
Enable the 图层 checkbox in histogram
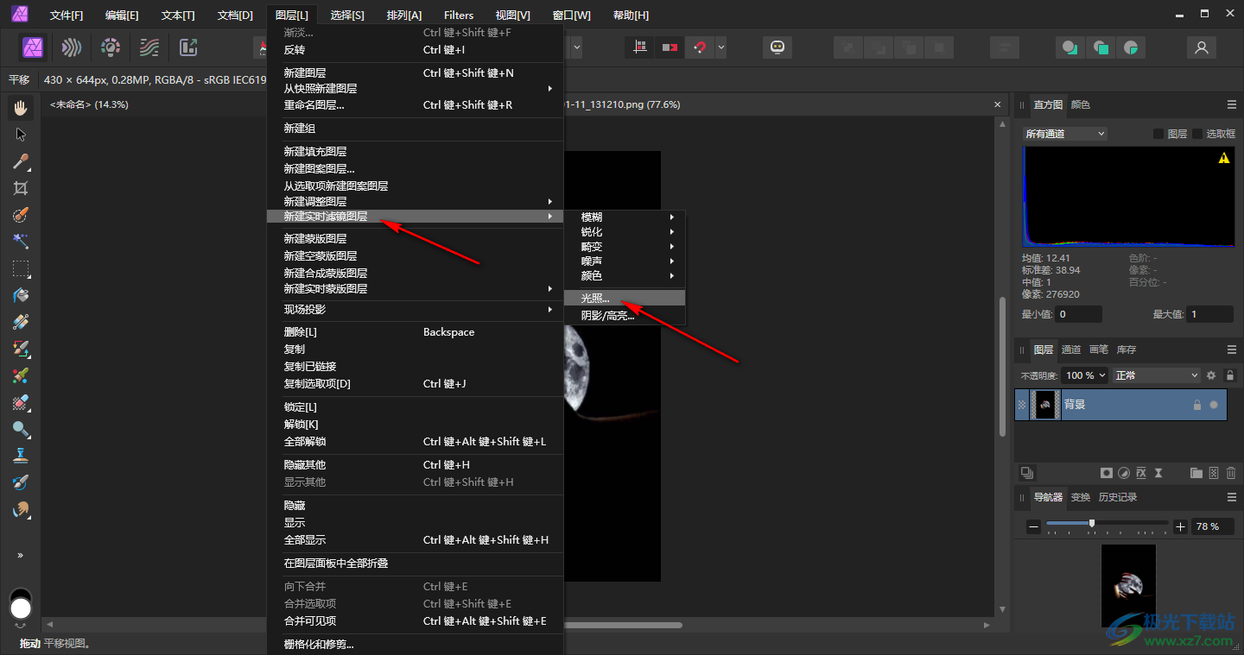(x=1158, y=134)
